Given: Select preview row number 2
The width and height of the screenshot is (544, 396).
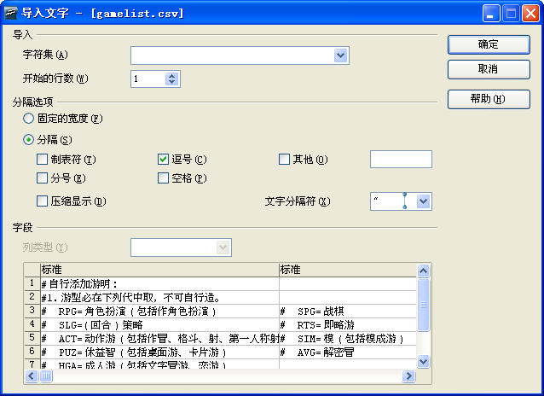Looking at the screenshot, I should click(32, 297).
